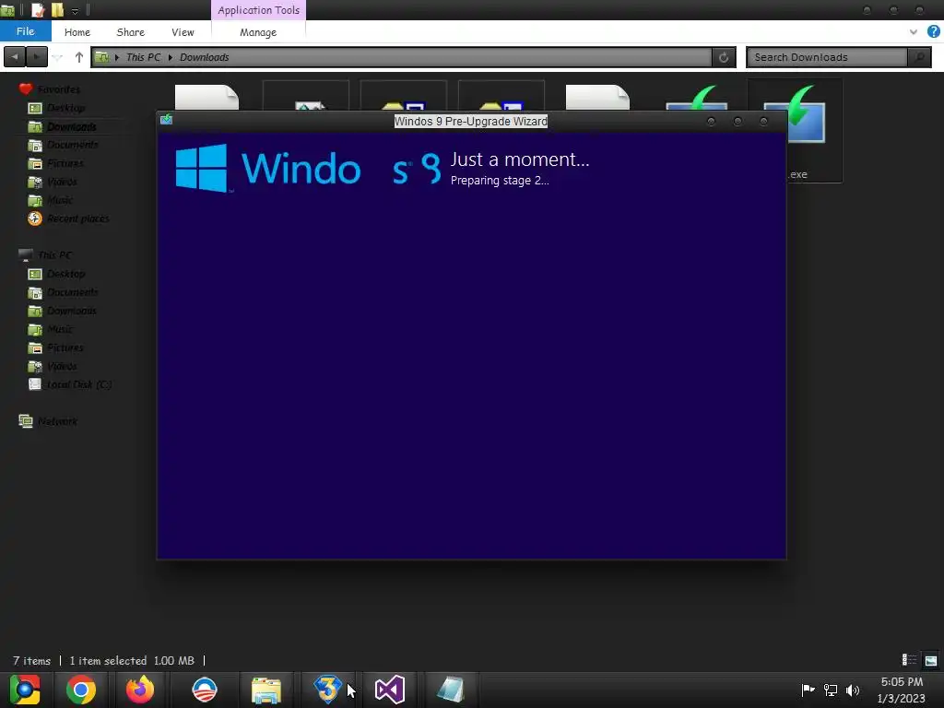Click the 'Preparing stage 2...' status text

(x=500, y=181)
